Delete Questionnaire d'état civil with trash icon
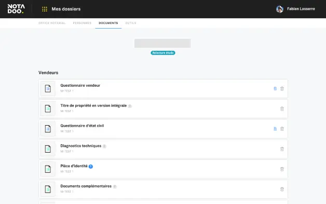 (282, 129)
